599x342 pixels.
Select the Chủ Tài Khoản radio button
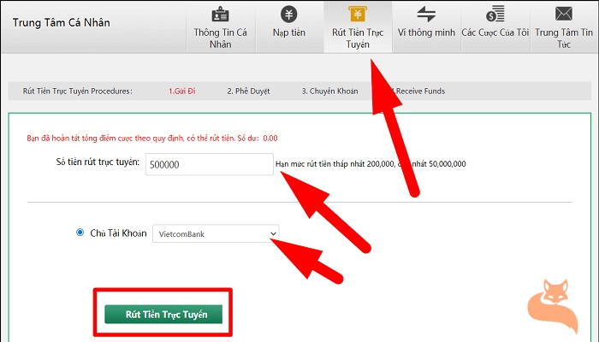[x=80, y=232]
